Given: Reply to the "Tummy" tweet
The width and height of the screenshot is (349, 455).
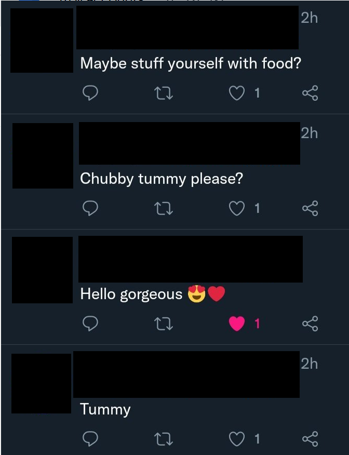Looking at the screenshot, I should (91, 439).
